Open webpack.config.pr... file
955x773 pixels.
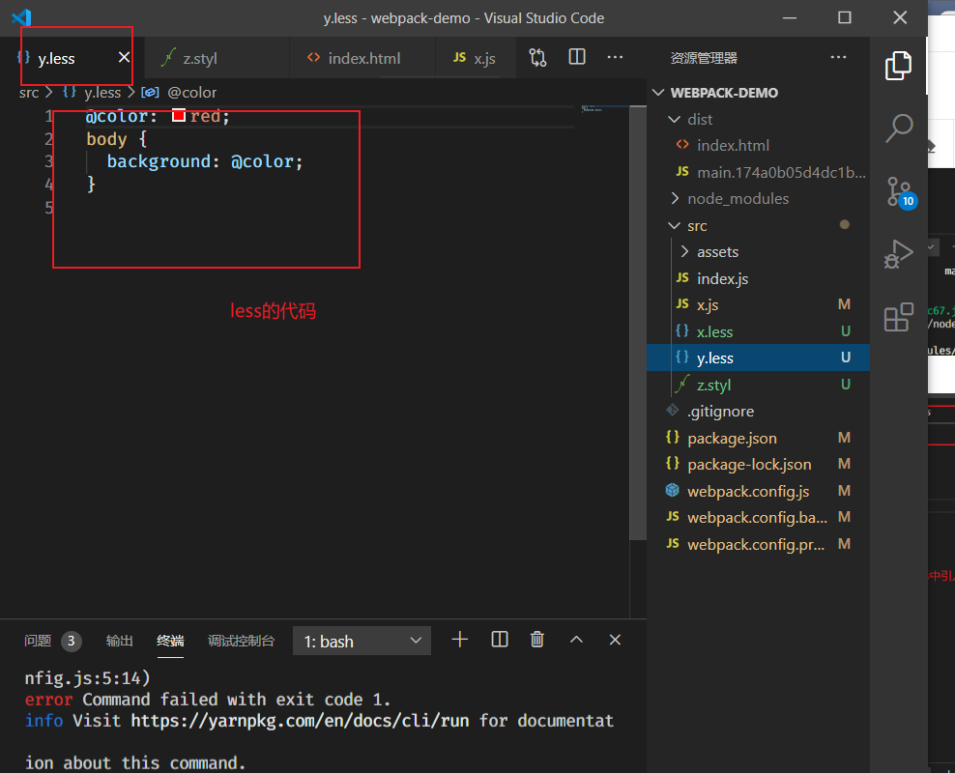tap(758, 544)
